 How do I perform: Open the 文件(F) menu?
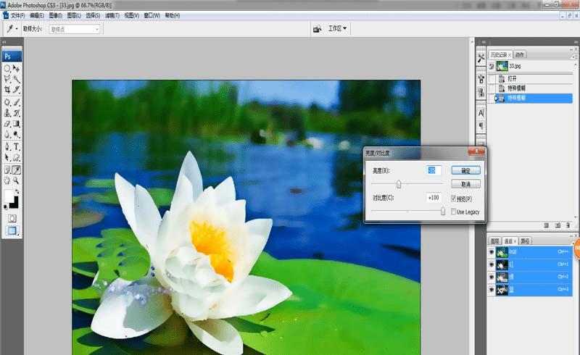click(17, 15)
